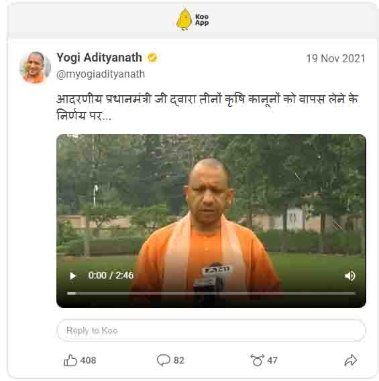
Task: Share the post with the arrow icon
Action: coord(351,360)
